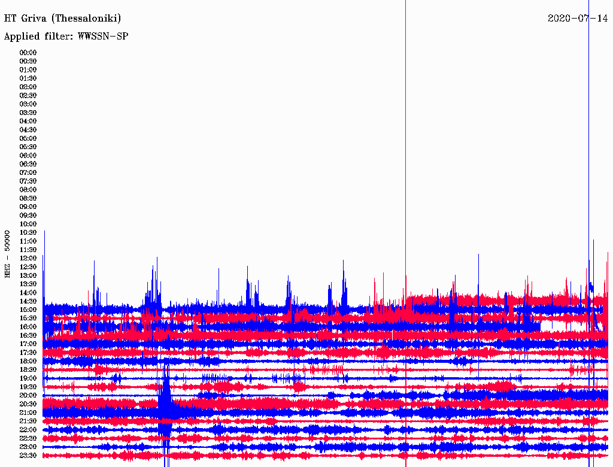Image resolution: width=613 pixels, height=467 pixels.
Task: Select the 20:30 time label
Action: coord(28,404)
